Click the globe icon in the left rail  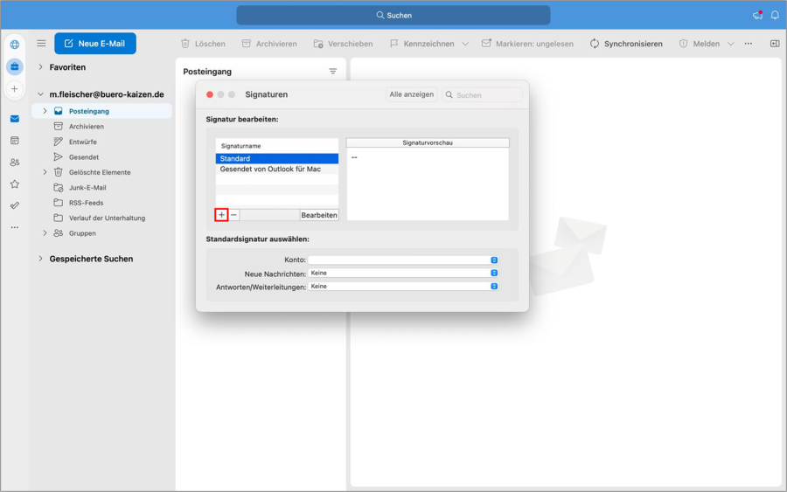tap(15, 45)
